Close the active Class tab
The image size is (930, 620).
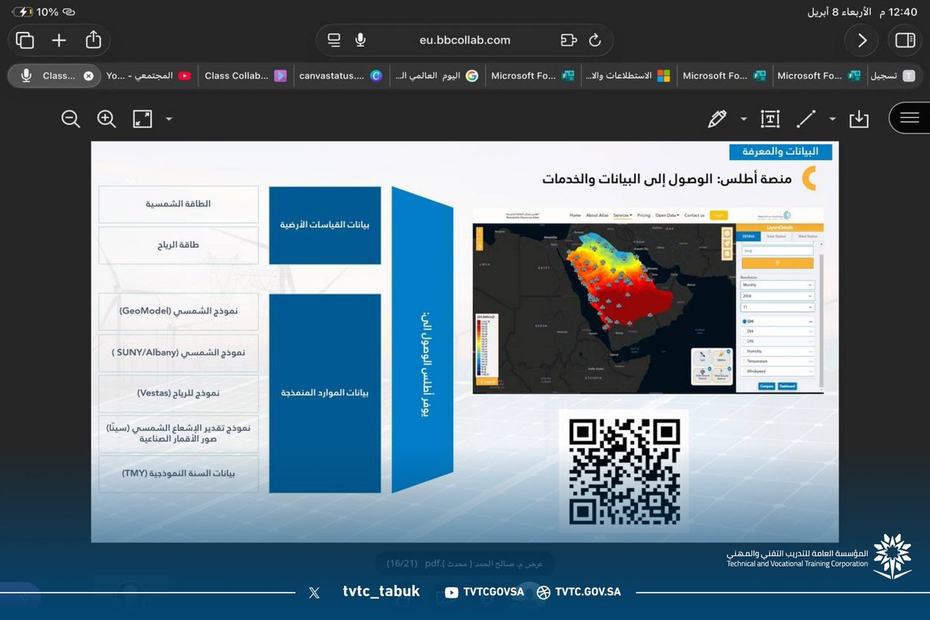click(x=88, y=76)
